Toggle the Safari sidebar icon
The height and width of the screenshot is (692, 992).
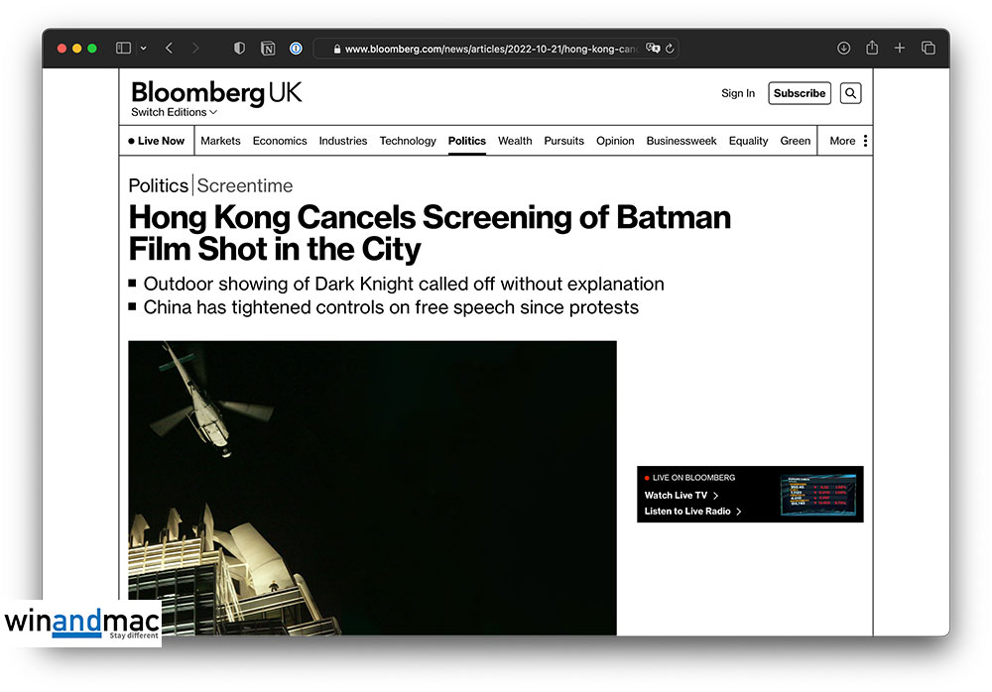[x=123, y=48]
